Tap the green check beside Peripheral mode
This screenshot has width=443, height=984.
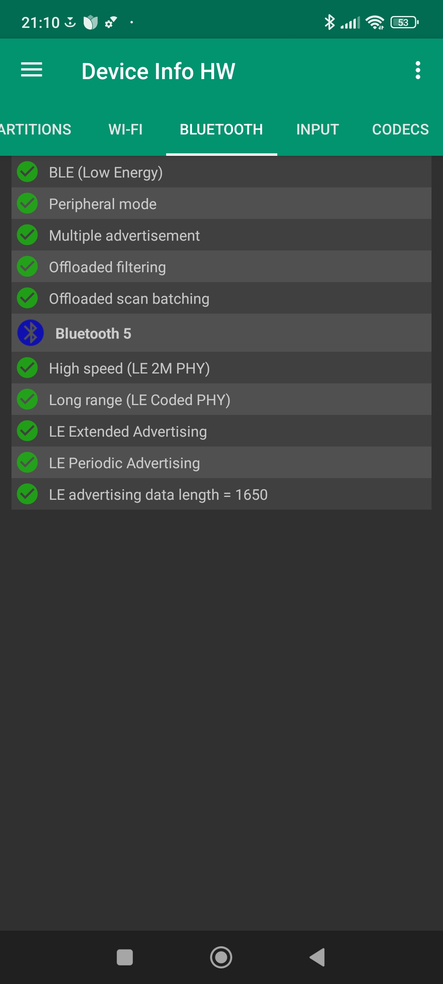27,204
